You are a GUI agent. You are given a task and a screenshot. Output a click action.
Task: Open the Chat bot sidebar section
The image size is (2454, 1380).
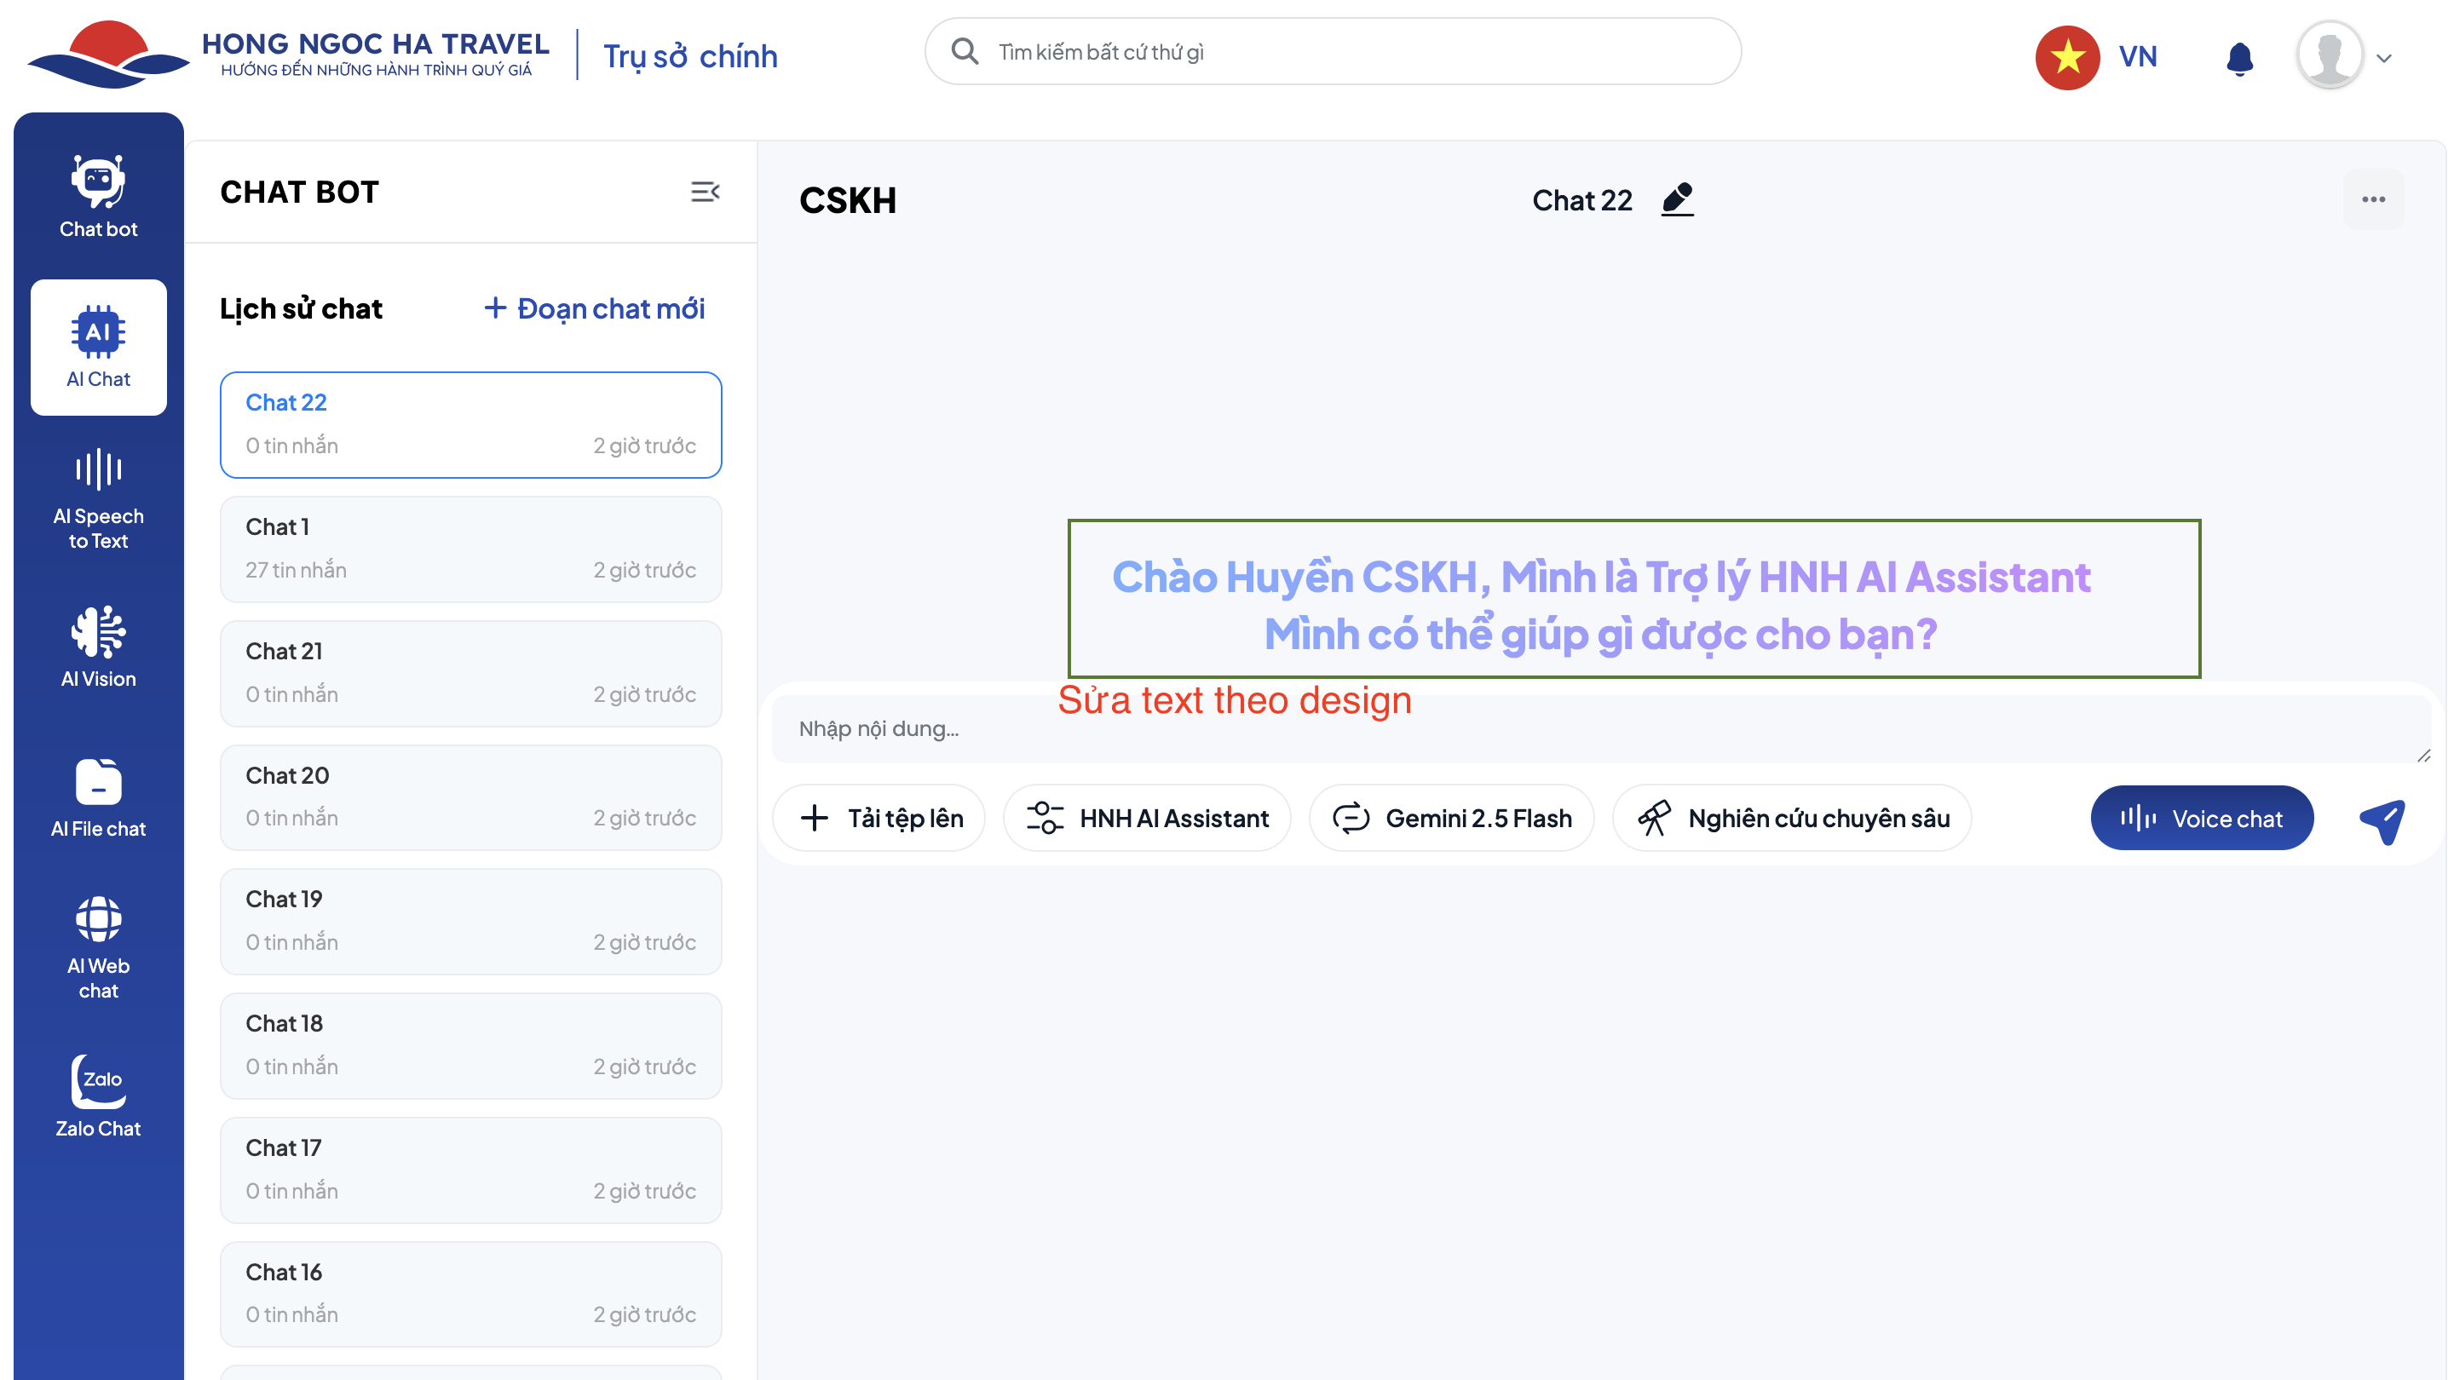98,195
